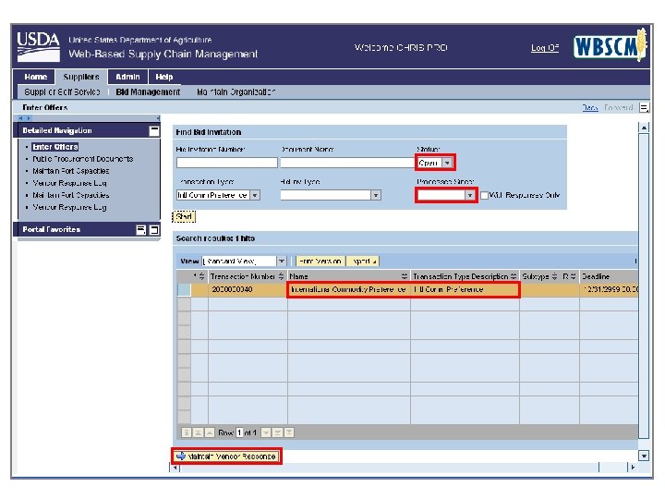
Task: Click the Back link
Action: point(590,108)
